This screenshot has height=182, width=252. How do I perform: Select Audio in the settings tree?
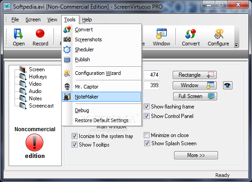click(x=35, y=91)
